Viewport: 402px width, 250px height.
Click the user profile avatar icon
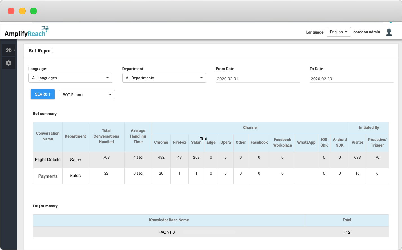point(389,32)
